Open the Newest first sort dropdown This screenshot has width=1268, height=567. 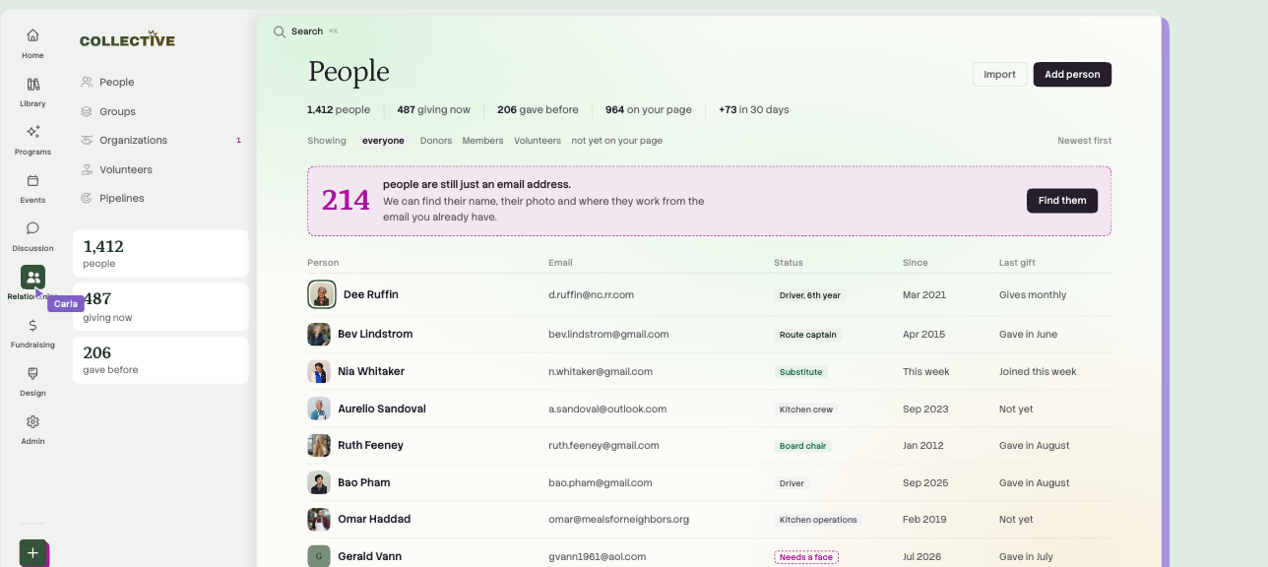coord(1084,141)
